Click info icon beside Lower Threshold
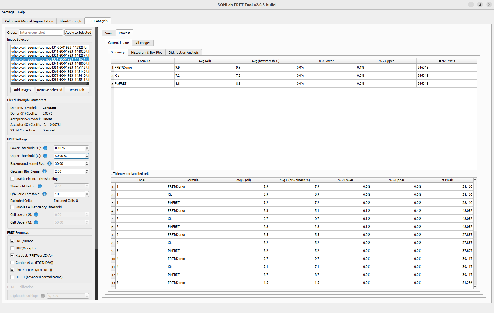 [x=45, y=148]
